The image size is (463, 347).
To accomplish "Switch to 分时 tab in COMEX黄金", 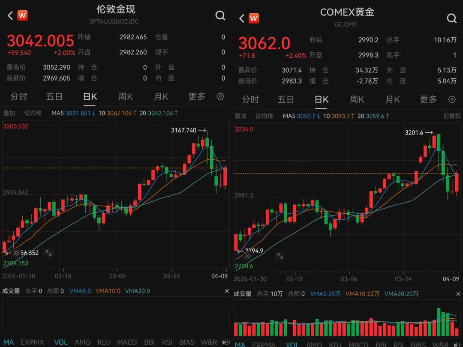I will pyautogui.click(x=250, y=99).
